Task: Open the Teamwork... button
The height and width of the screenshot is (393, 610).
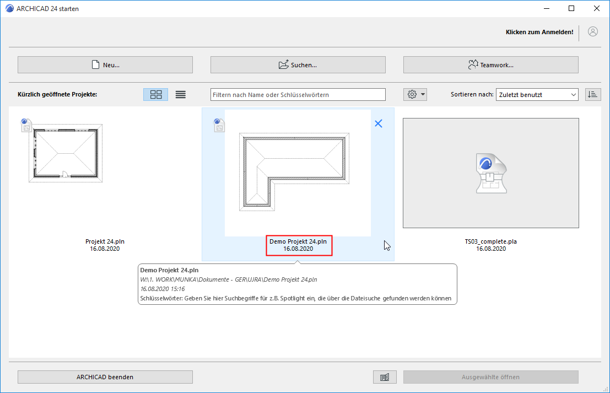Action: [x=491, y=65]
